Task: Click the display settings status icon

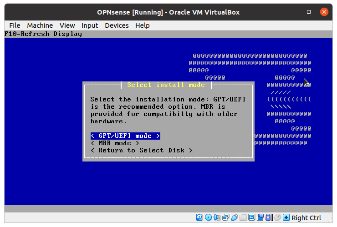Action: coord(251,217)
